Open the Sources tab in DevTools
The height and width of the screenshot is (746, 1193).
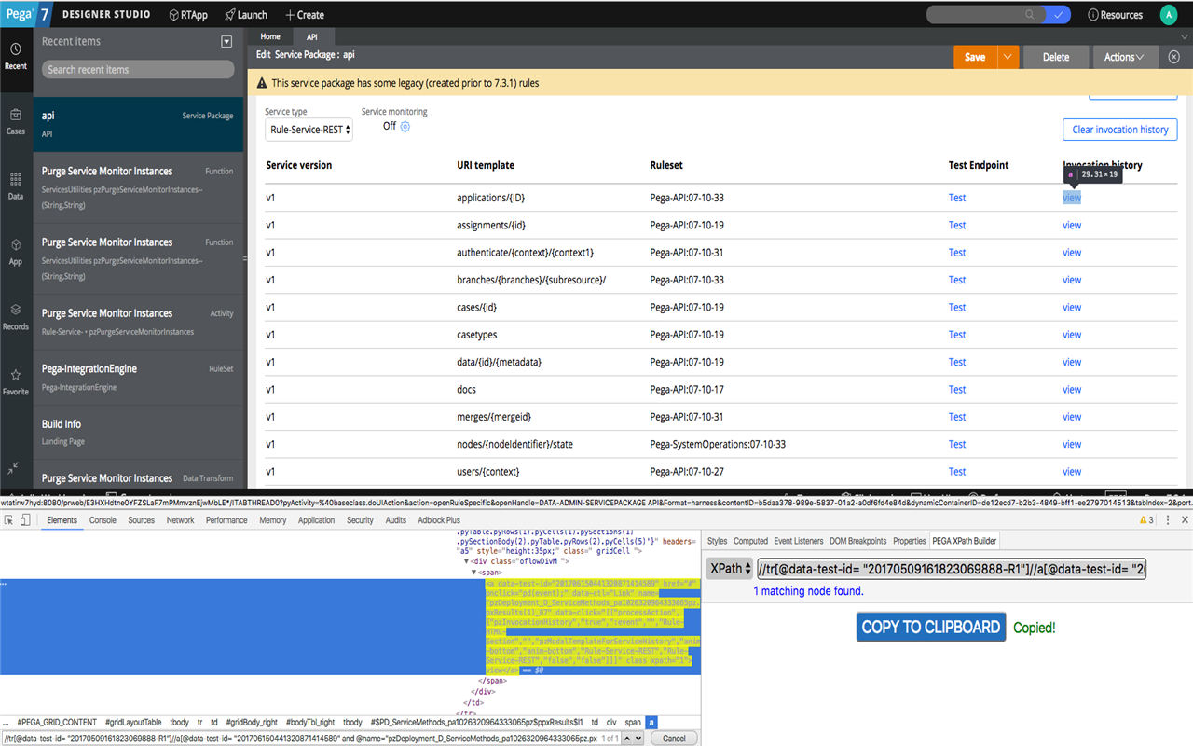click(142, 520)
